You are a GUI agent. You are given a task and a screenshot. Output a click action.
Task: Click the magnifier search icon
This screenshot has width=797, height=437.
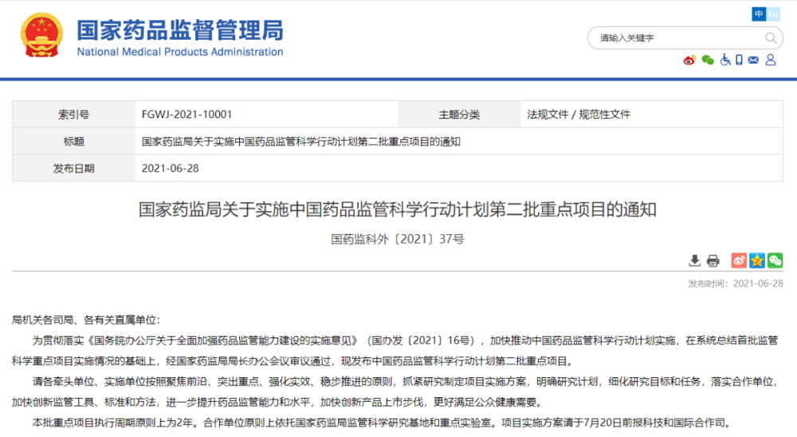(x=771, y=38)
